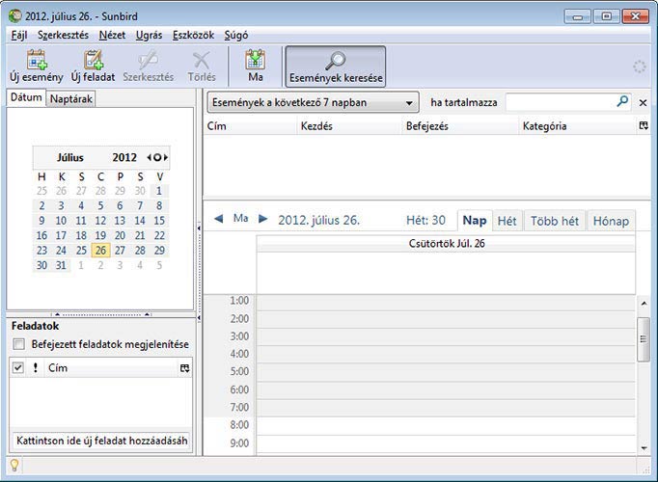Click the 8:00 time slot row

446,426
